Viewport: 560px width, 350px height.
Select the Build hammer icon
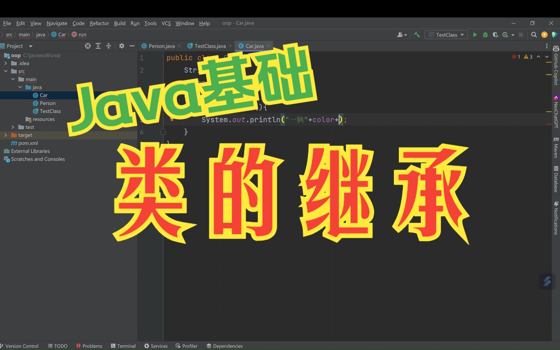point(417,35)
